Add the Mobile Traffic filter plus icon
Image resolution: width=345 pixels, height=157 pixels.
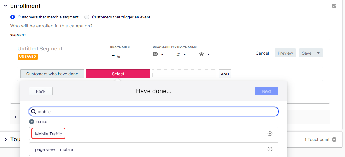270,134
